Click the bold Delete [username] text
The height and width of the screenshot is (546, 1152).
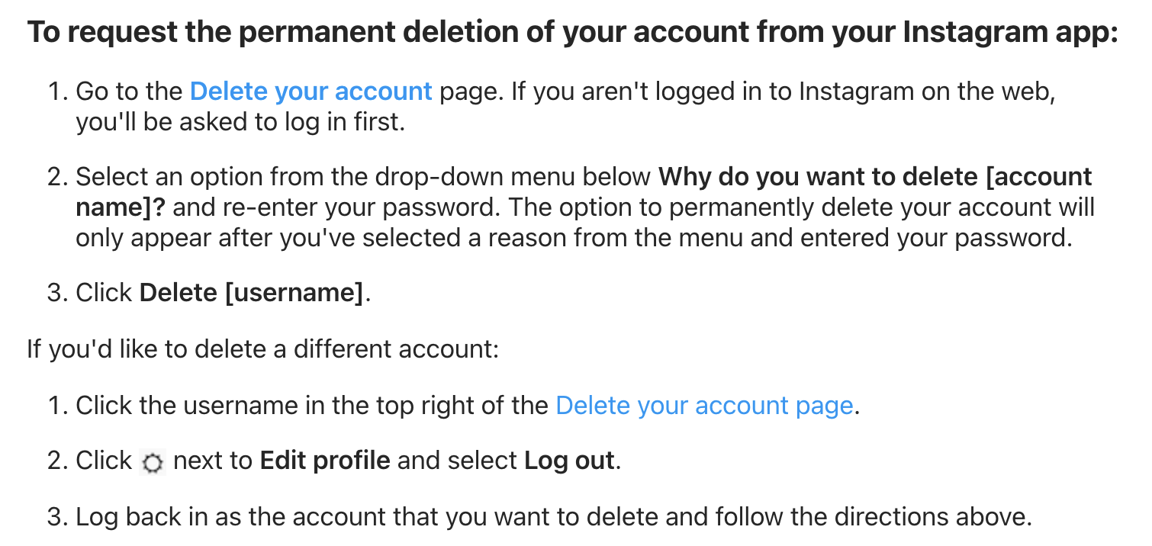[x=252, y=293]
